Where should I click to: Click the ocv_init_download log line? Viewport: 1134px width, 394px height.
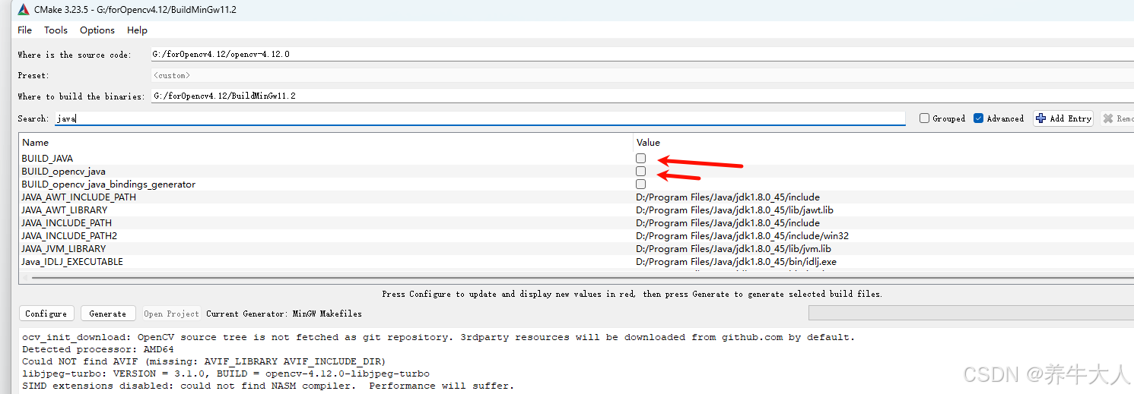pos(439,337)
